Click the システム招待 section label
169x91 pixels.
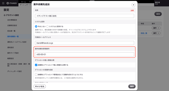point(40,22)
